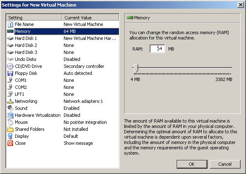
Task: Open the Networking setting
Action: click(26, 101)
